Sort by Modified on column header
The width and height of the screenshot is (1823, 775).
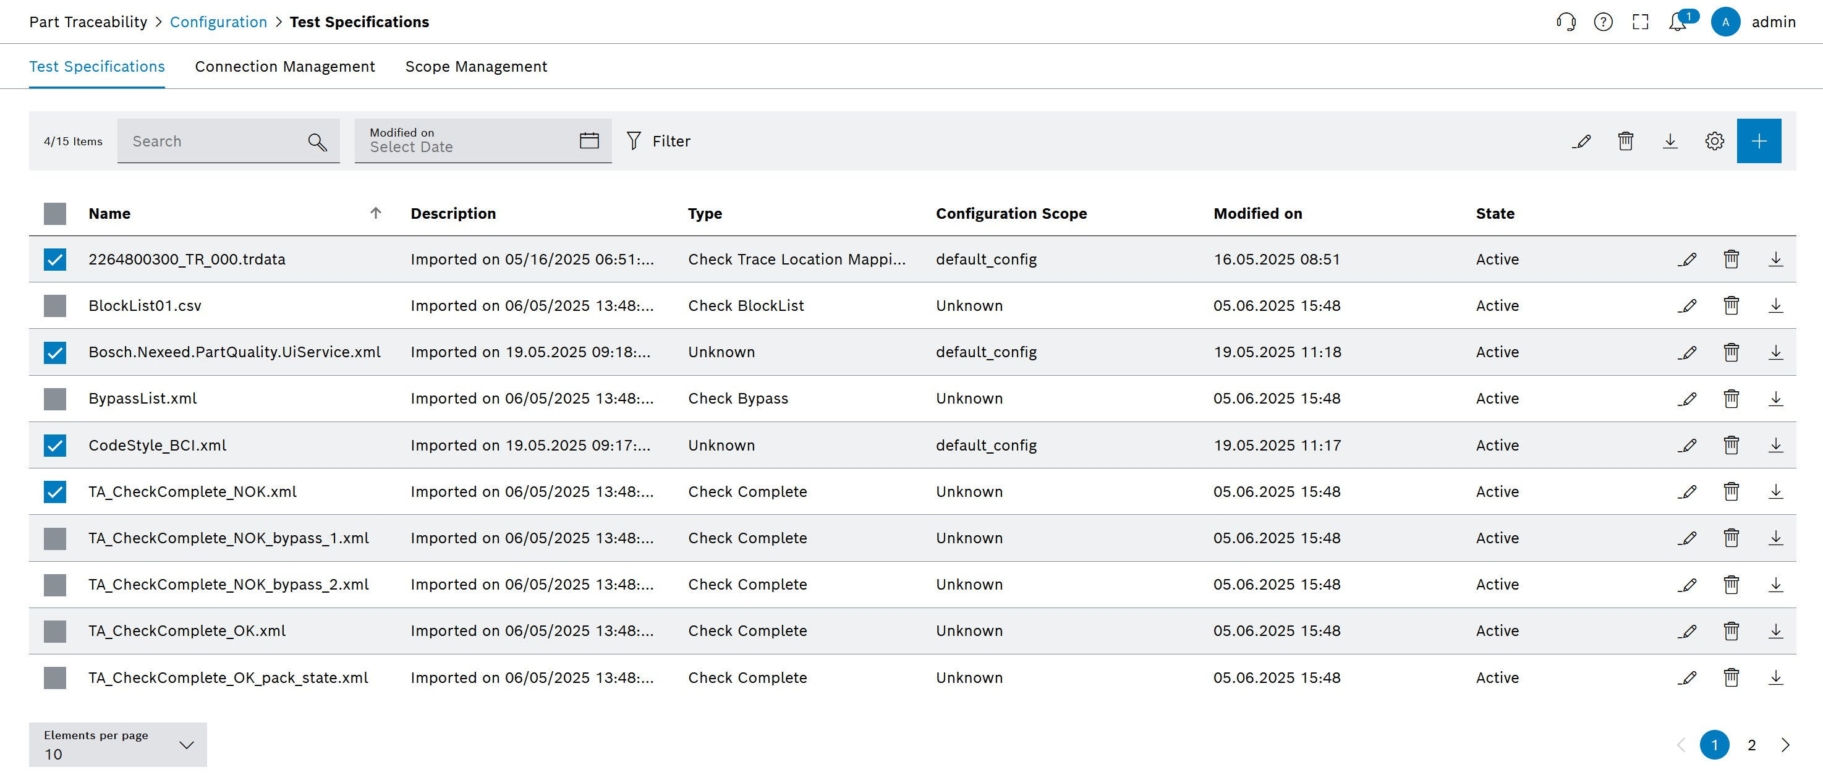coord(1257,214)
